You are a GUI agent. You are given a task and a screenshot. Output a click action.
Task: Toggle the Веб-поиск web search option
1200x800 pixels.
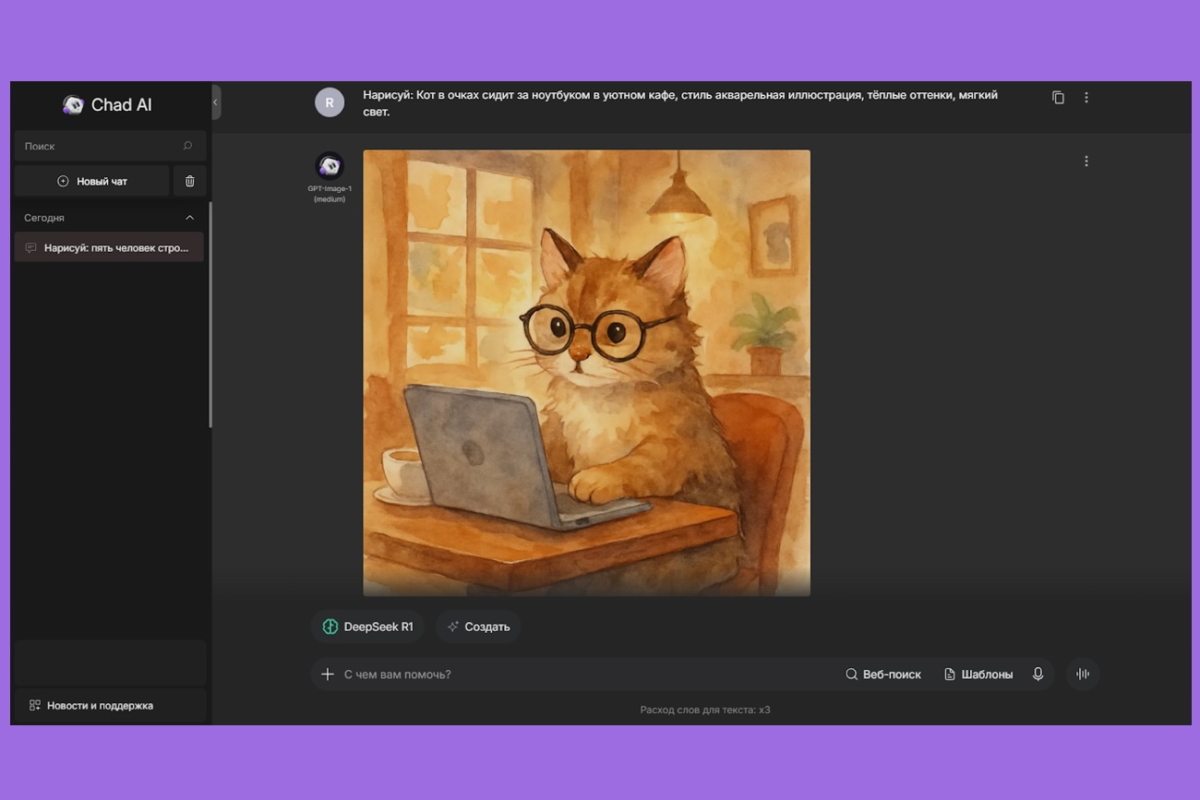pyautogui.click(x=883, y=675)
